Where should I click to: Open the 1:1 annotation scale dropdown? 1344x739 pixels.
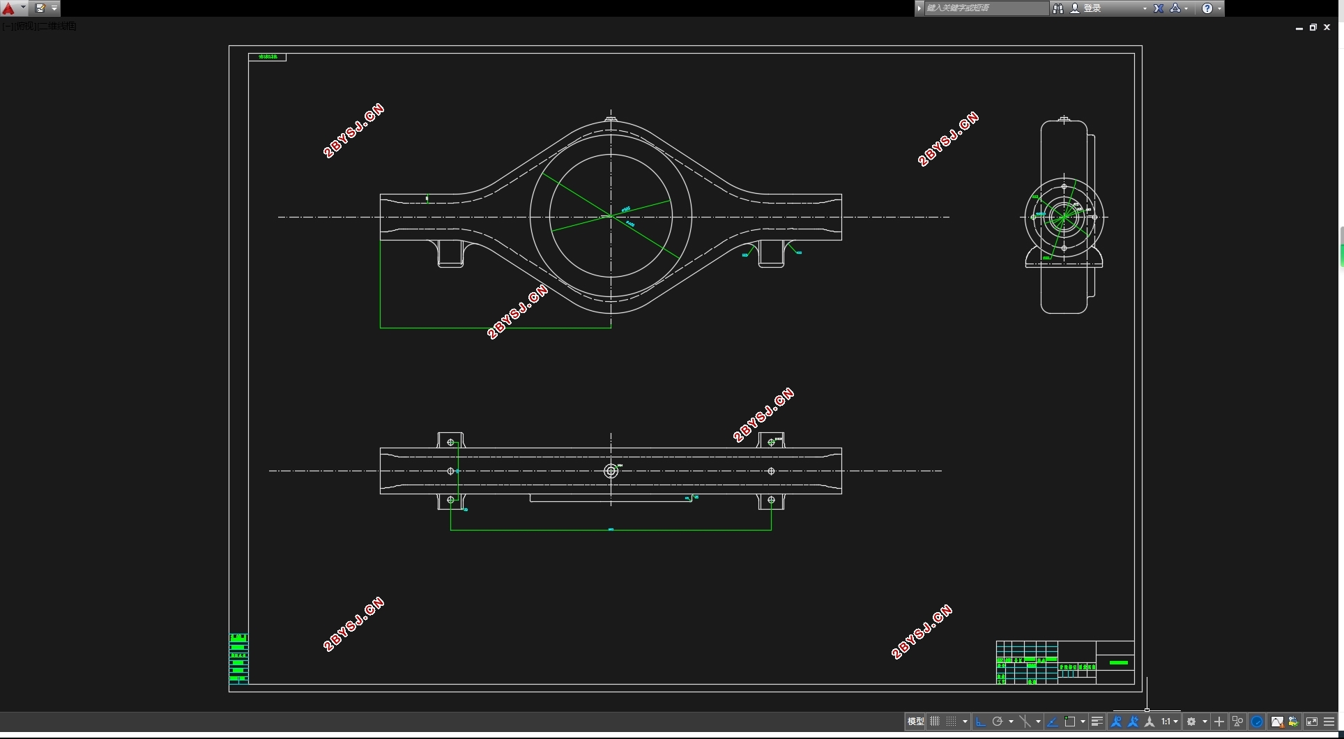(x=1170, y=722)
